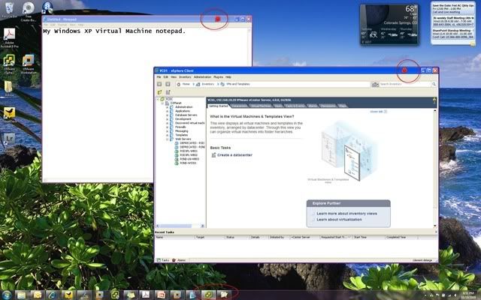Viewport: 481px width, 300px height.
Task: Select the Getting Started tab
Action: click(219, 106)
